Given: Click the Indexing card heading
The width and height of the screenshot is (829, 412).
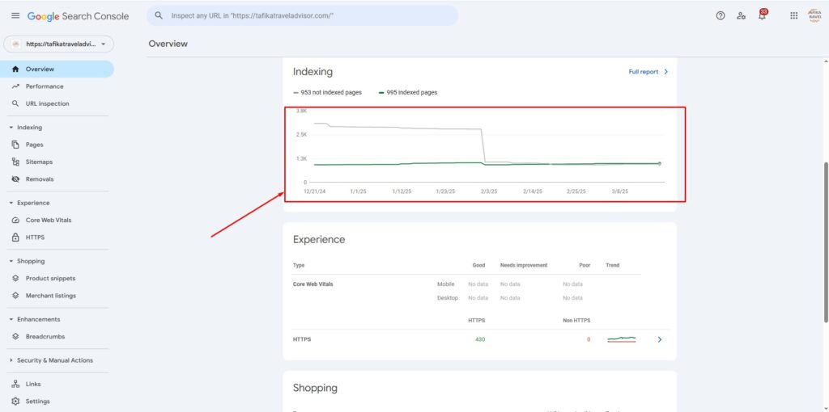Looking at the screenshot, I should pos(313,72).
